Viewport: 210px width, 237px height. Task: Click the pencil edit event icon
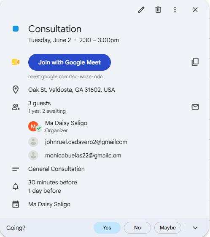(141, 10)
